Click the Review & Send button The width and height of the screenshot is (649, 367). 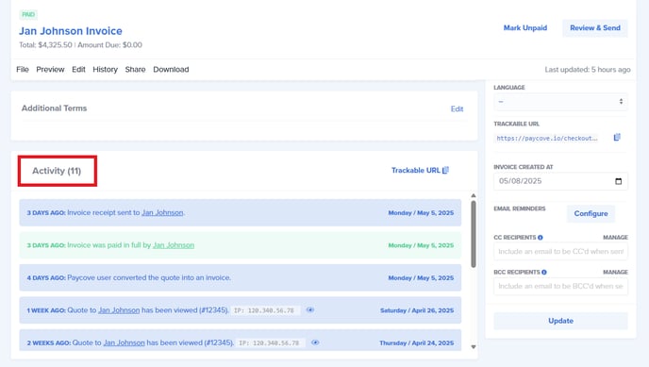tap(595, 27)
